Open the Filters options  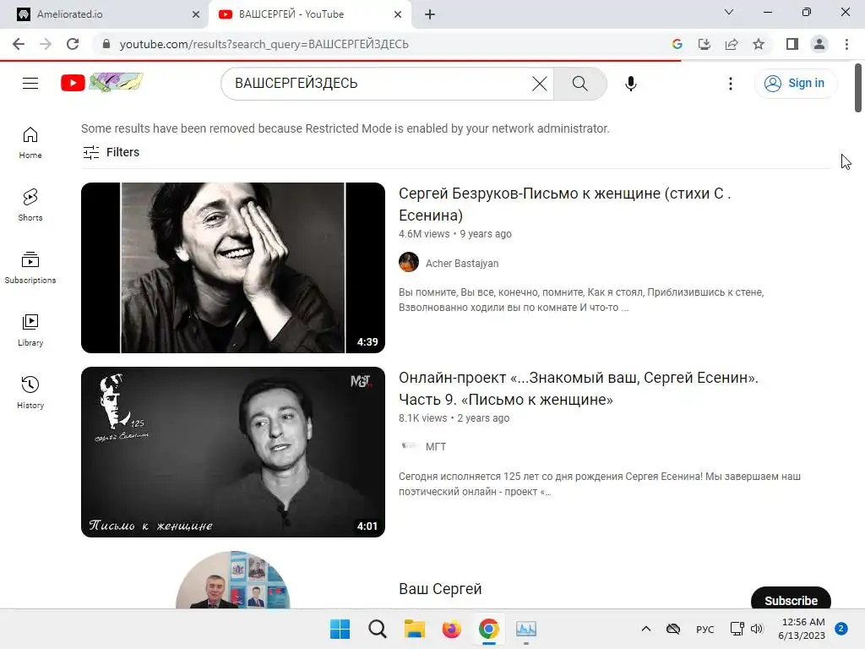coord(111,152)
